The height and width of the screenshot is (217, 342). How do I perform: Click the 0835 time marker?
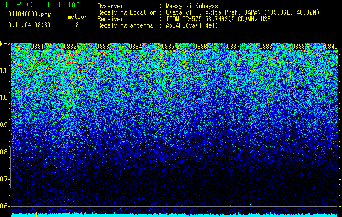click(168, 47)
